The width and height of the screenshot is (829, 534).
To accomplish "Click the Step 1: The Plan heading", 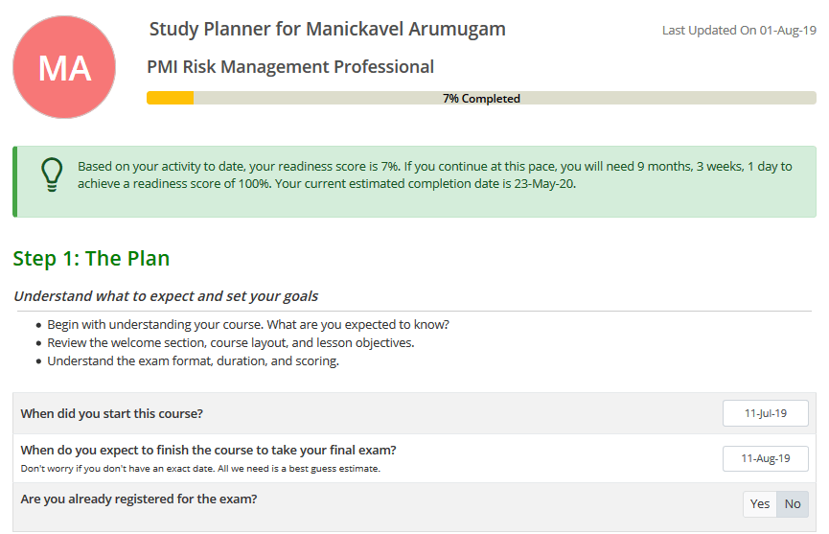I will coord(91,258).
